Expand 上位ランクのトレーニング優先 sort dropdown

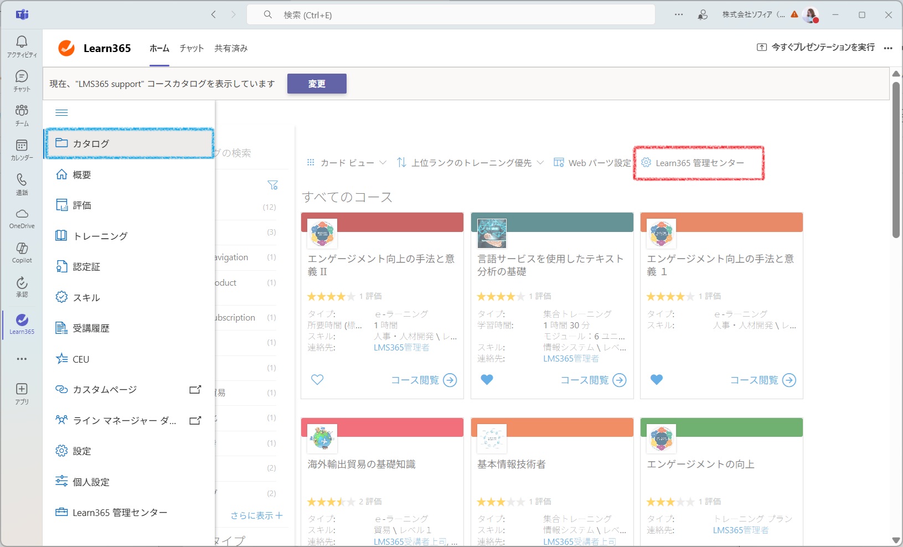pos(471,163)
